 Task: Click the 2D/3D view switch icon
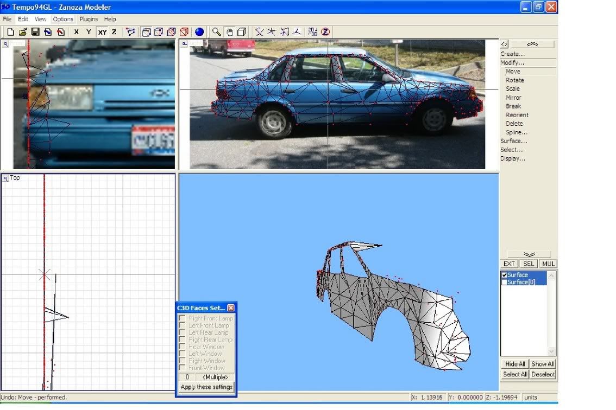point(313,32)
